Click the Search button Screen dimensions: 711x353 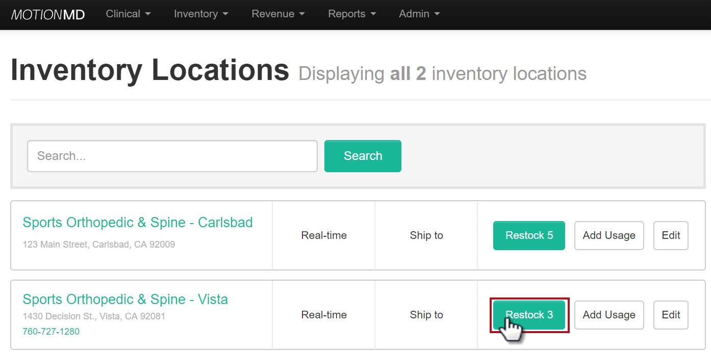click(363, 156)
